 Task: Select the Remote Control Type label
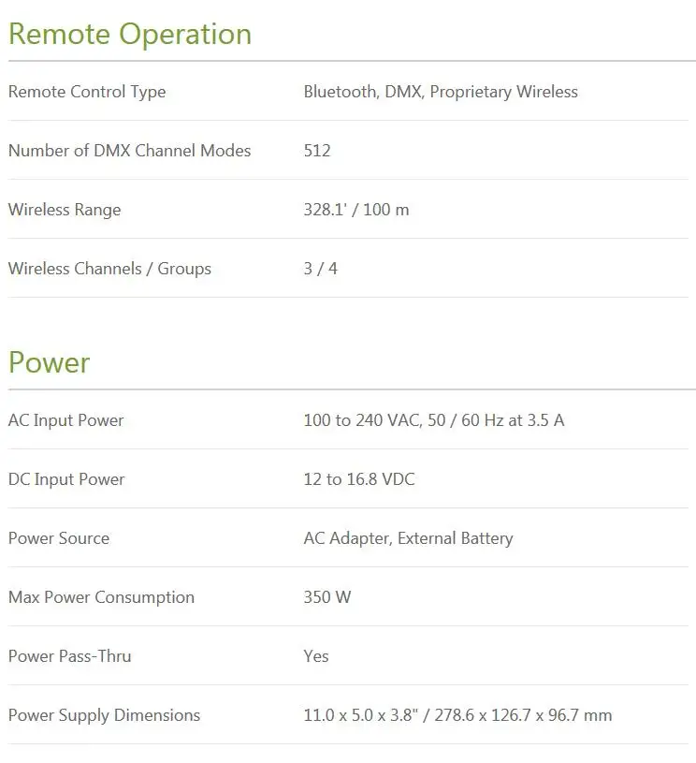pyautogui.click(x=87, y=92)
